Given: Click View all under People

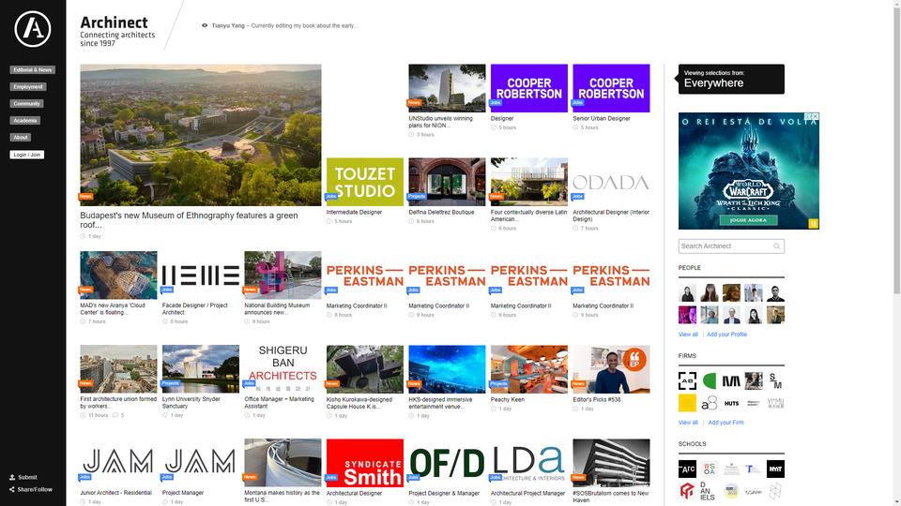Looking at the screenshot, I should 688,335.
